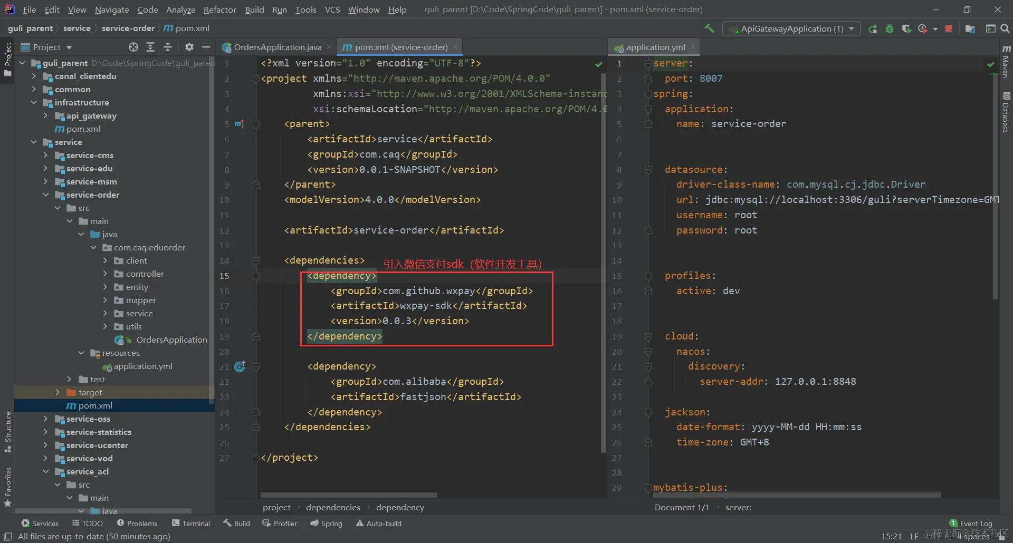Open the Project Structure dialog icon
1013x543 pixels.
click(970, 29)
